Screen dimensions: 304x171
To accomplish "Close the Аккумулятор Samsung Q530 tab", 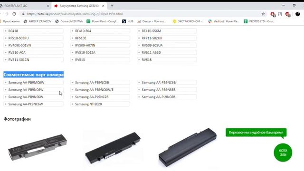I will [x=103, y=6].
